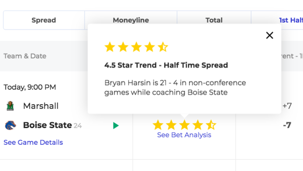
Task: Click the first star in the popup rating
Action: point(110,47)
